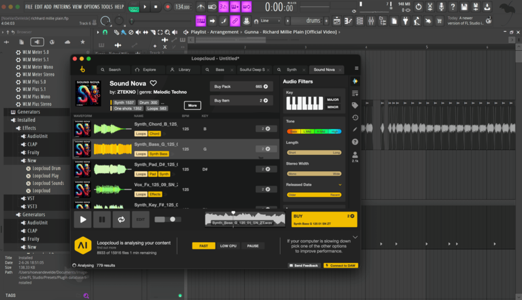Image resolution: width=522 pixels, height=300 pixels.
Task: Select LOW CPU analysis mode
Action: click(228, 246)
